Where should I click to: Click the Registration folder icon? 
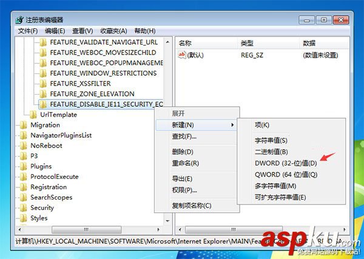(24, 187)
